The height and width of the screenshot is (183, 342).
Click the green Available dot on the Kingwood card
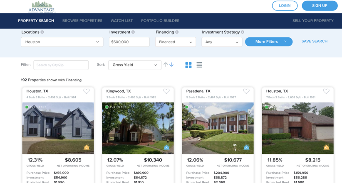[107, 107]
